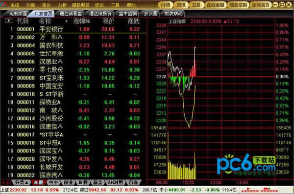Viewport: 294px width, 194px height.
Task: Open the 分析 menu
Action: pos(62,5)
